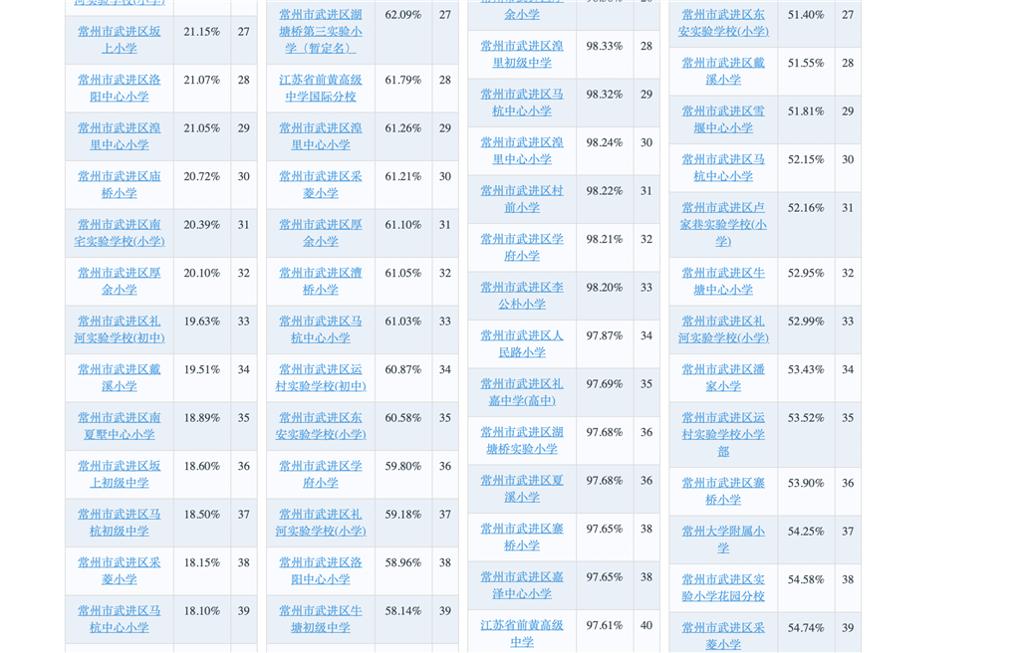Select 湖塘桥第三实验小学（暂定名）link
The width and height of the screenshot is (1020, 653).
[x=321, y=31]
